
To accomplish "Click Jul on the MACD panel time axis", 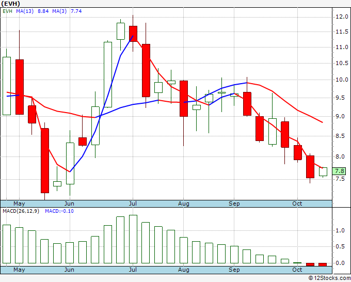I will point(133,270).
